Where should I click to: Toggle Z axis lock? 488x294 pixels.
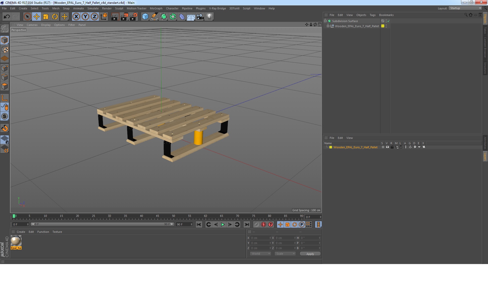95,17
